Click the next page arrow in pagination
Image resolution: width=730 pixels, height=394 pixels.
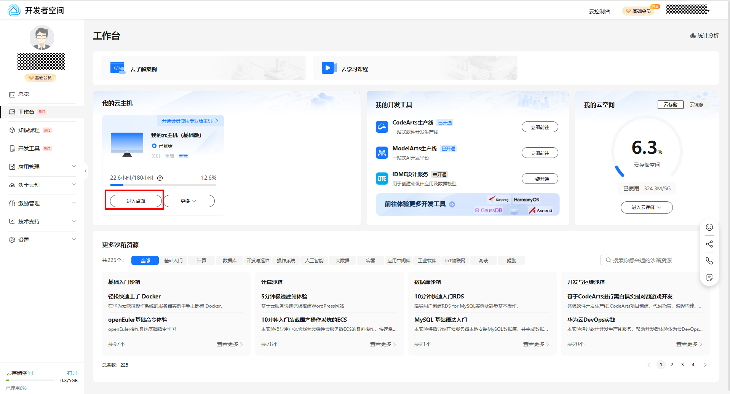pos(705,365)
